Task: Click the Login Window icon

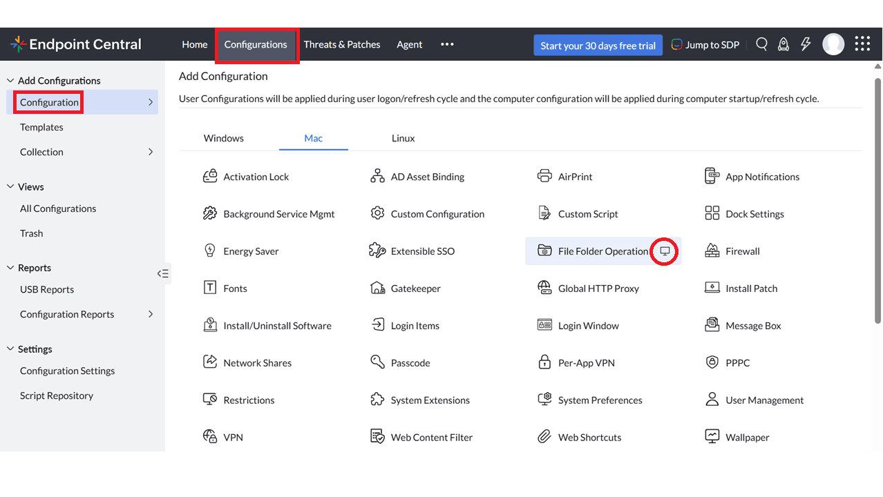Action: tap(544, 325)
